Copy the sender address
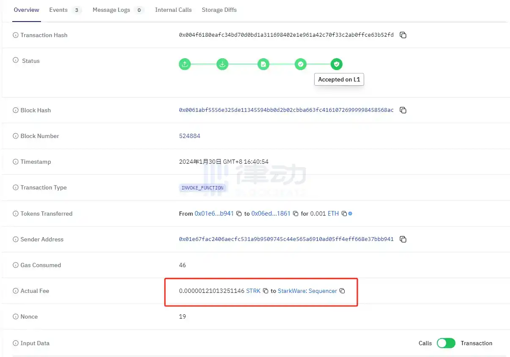 (403, 240)
